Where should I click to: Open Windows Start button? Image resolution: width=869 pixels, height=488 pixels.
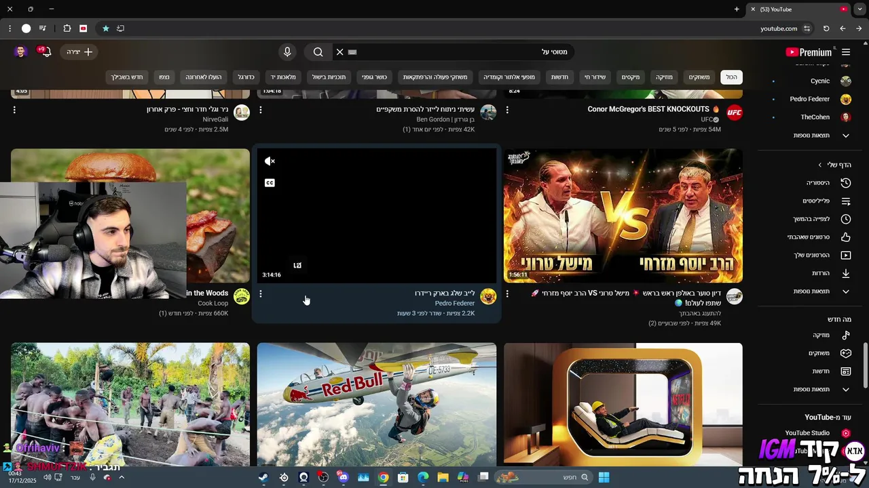tap(604, 477)
